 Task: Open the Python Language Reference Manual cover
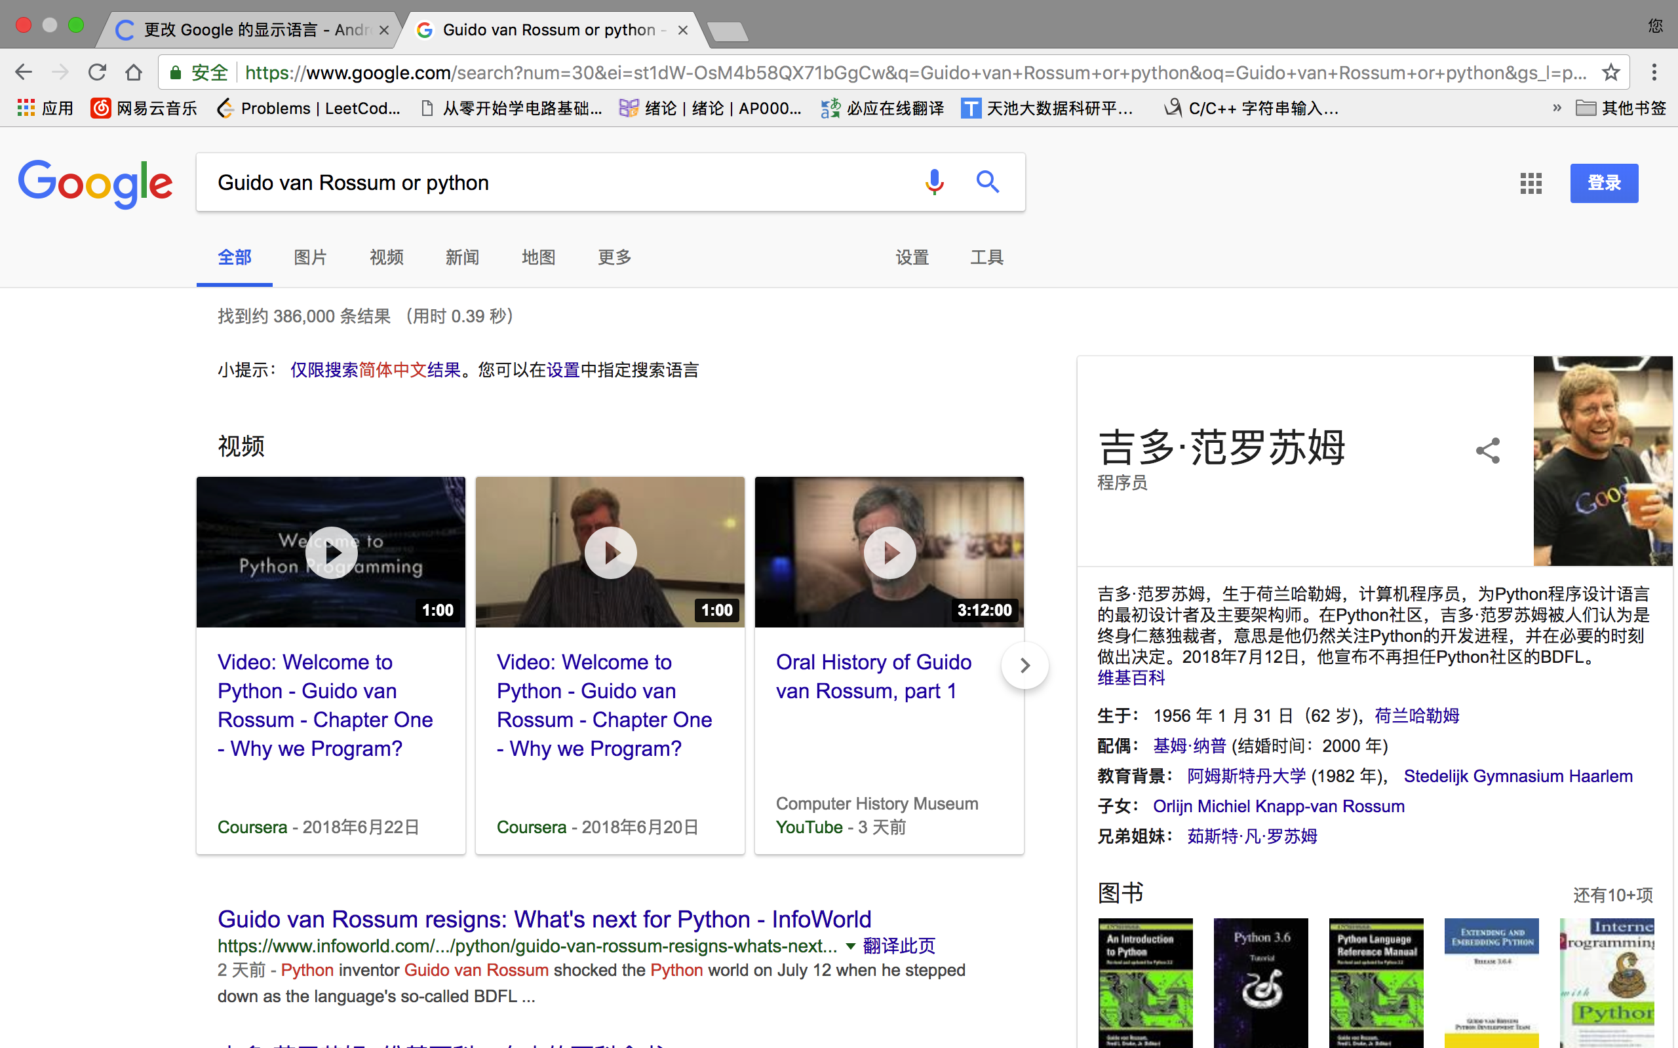(x=1376, y=983)
